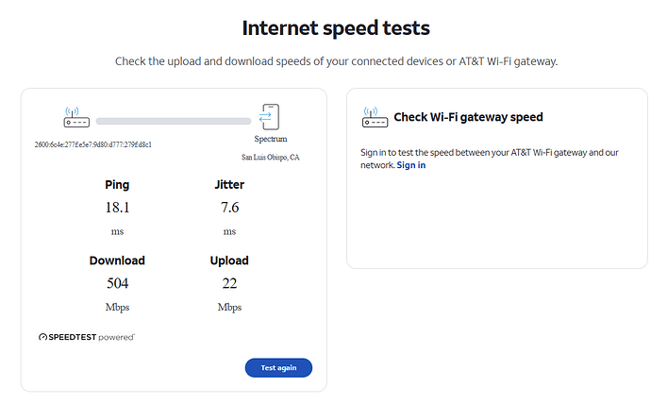Screen dimensions: 651x404
Task: Click the San Luis Obispo, CA location text
Action: 271,158
